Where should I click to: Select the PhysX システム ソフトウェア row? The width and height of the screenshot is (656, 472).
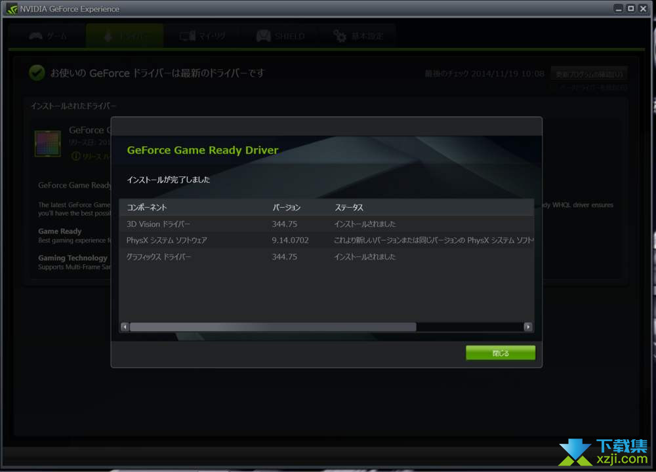(326, 241)
